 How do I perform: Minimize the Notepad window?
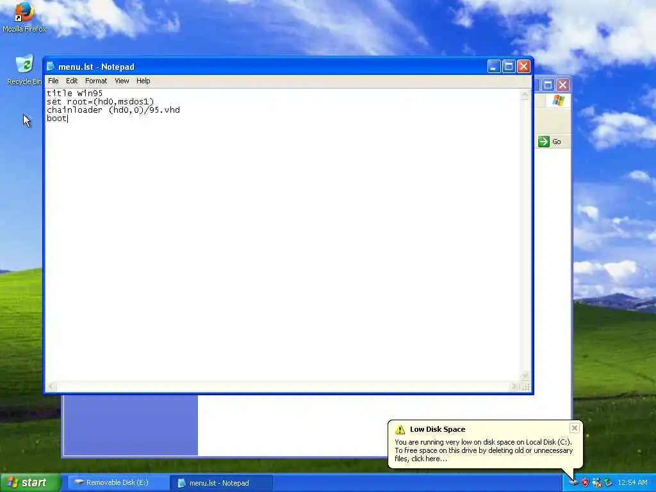click(x=494, y=67)
